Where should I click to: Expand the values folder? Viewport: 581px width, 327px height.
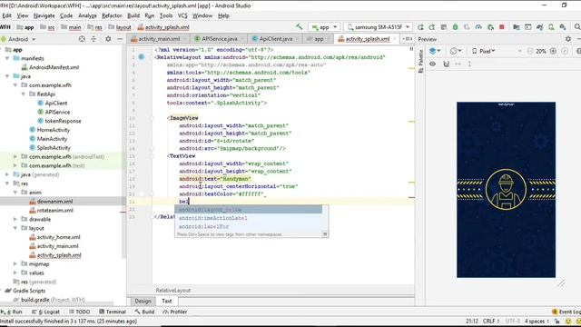coord(15,272)
